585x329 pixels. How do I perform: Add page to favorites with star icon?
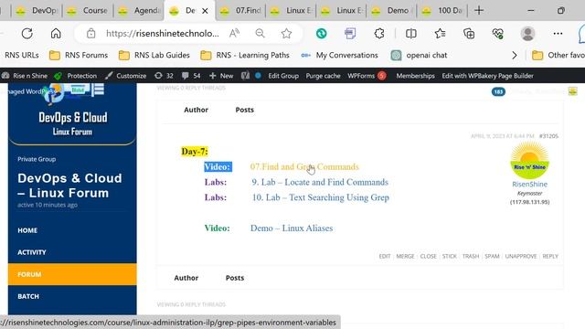[286, 34]
